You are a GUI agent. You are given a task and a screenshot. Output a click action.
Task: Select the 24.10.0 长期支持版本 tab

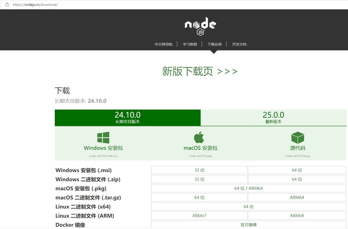click(x=128, y=117)
